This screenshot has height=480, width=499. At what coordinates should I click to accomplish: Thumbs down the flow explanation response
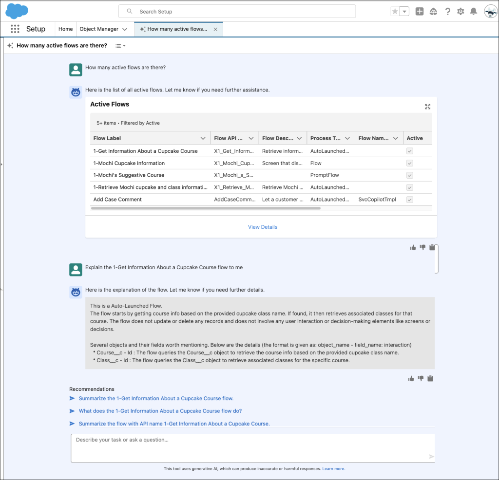click(421, 379)
